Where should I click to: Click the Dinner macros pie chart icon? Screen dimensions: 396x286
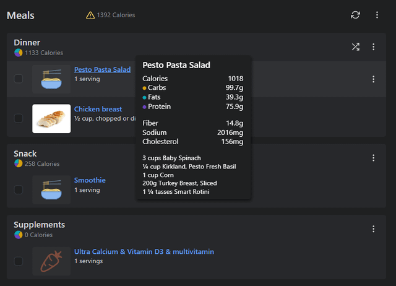tap(19, 53)
